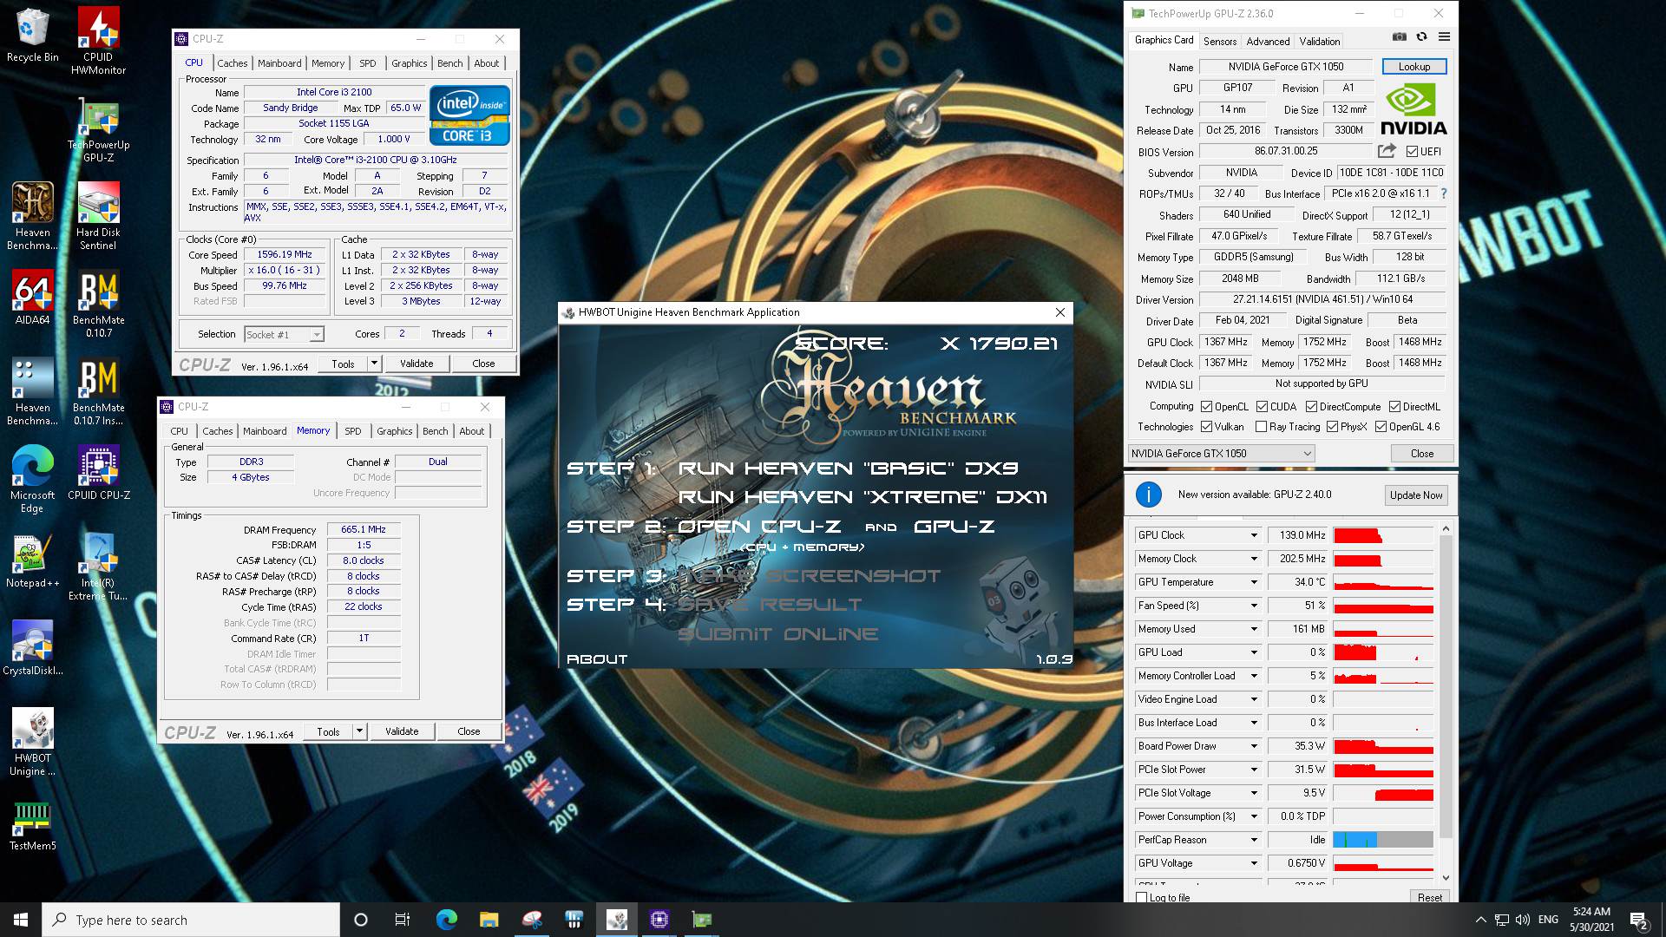Toggle Vulkan checkbox
Viewport: 1666px width, 937px height.
tap(1206, 427)
